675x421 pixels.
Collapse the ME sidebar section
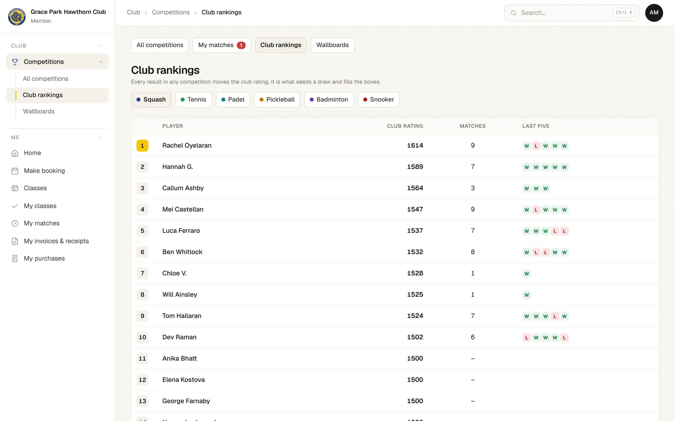pyautogui.click(x=101, y=137)
